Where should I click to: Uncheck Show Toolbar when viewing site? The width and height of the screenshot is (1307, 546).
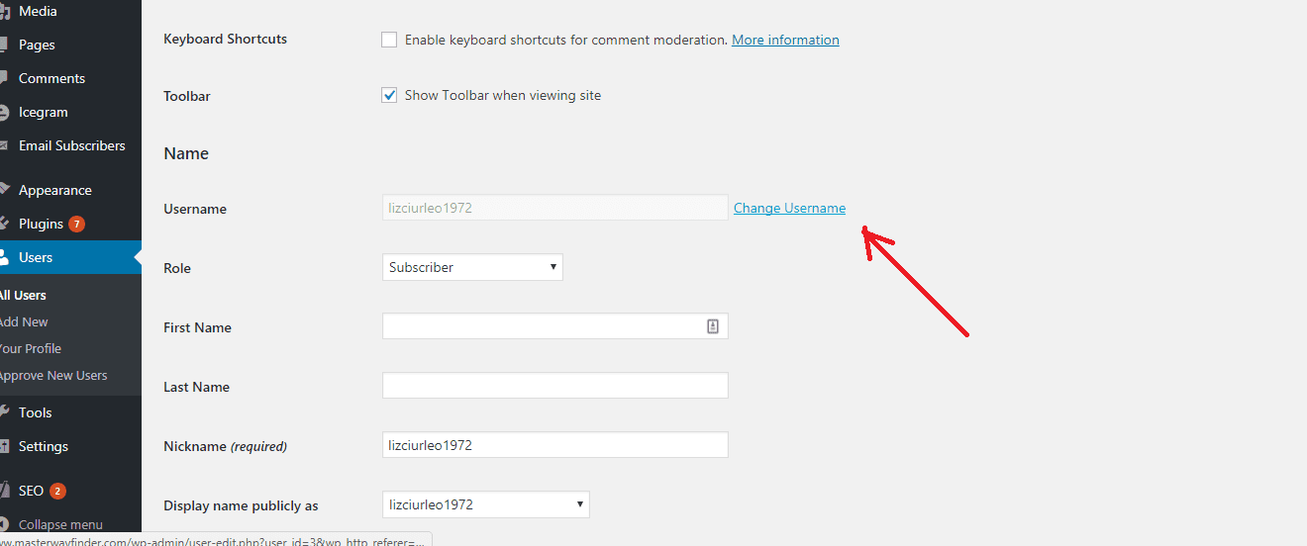389,95
